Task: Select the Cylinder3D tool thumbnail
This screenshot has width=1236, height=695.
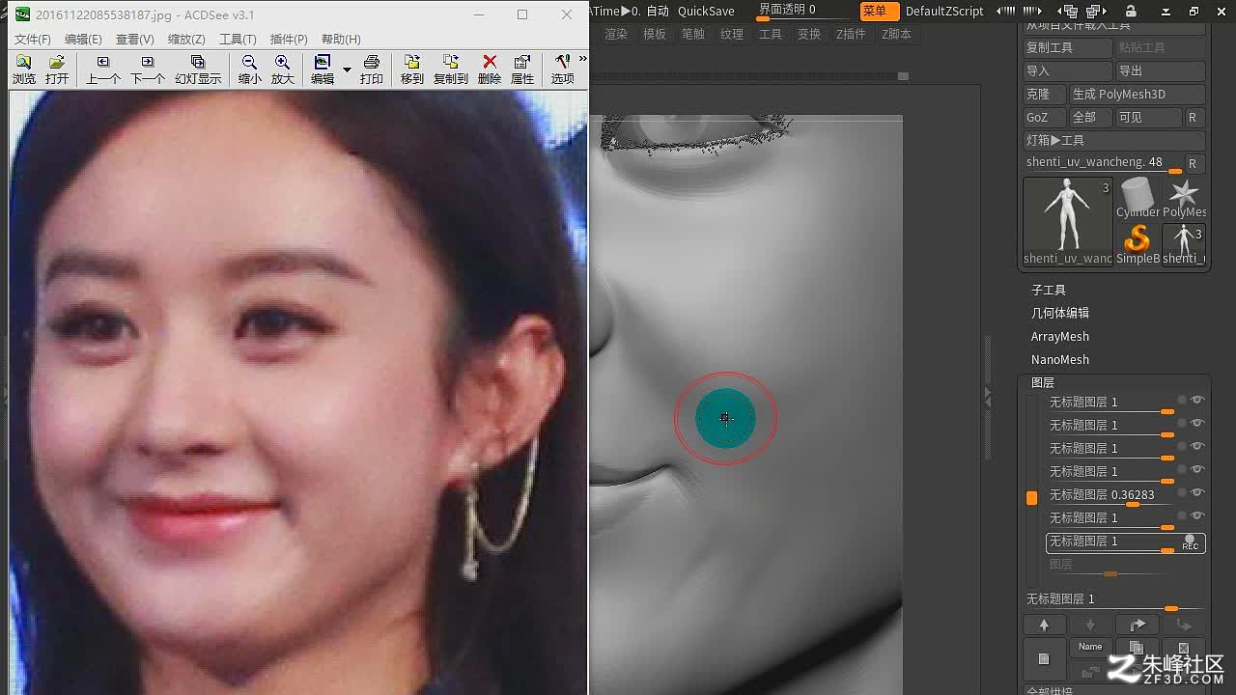Action: coord(1138,198)
